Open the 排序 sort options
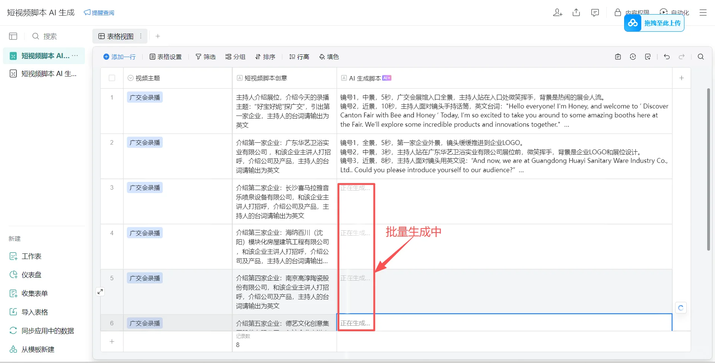Screen dimensions: 715x363 click(265, 57)
